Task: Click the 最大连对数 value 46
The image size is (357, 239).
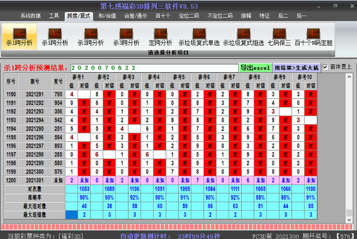Action: coord(84,206)
